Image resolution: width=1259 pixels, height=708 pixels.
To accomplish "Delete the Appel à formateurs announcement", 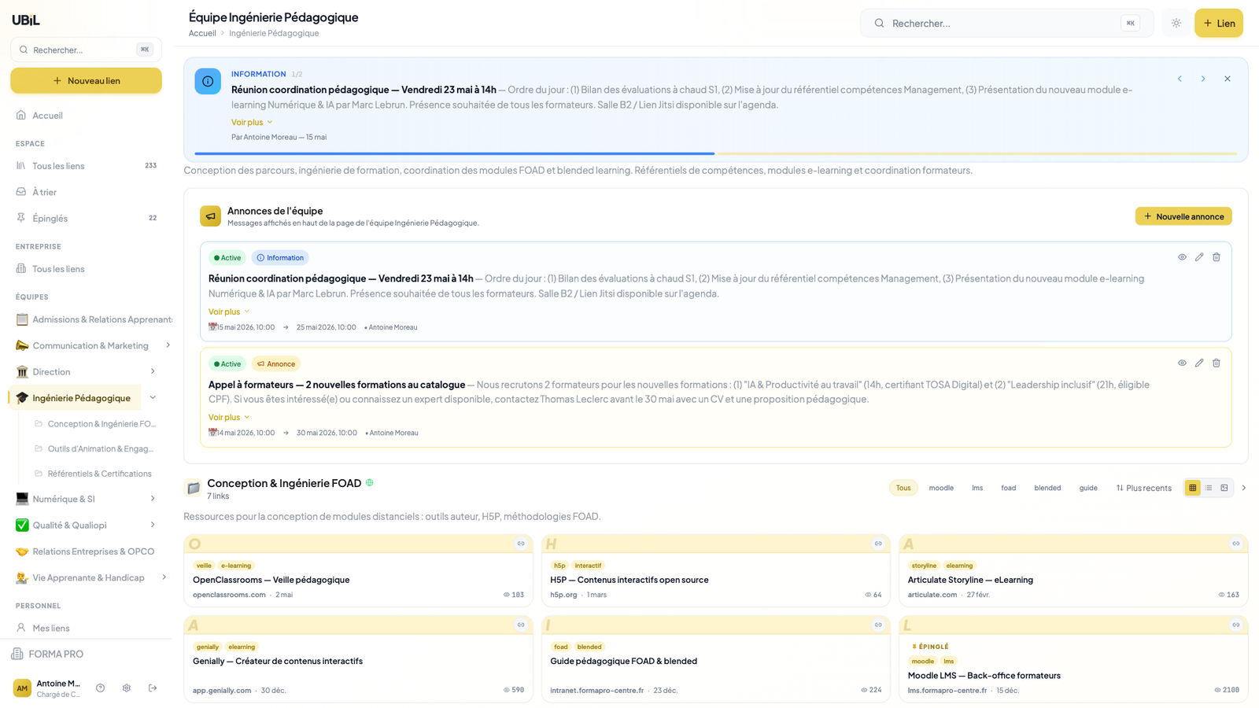I will point(1217,363).
